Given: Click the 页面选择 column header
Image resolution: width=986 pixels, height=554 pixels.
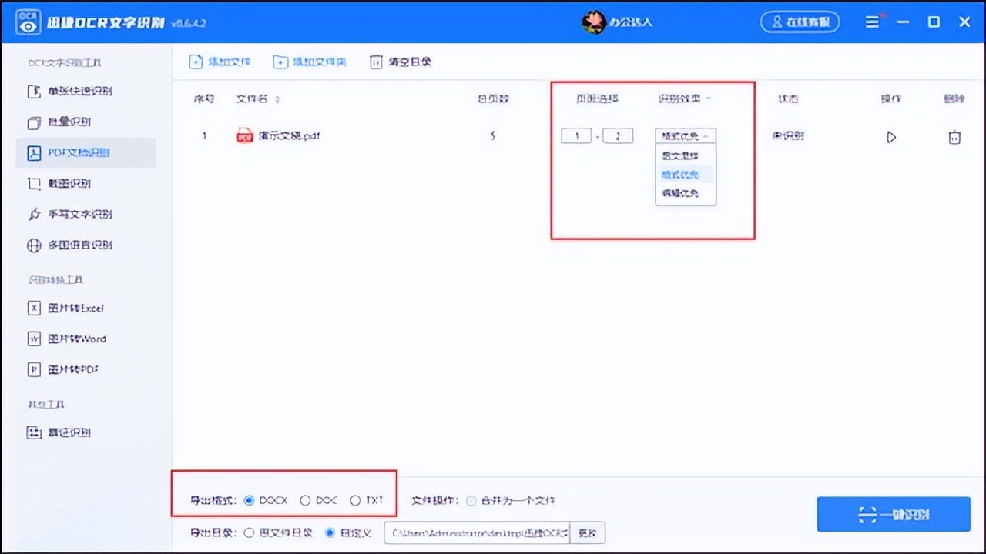Looking at the screenshot, I should click(597, 99).
